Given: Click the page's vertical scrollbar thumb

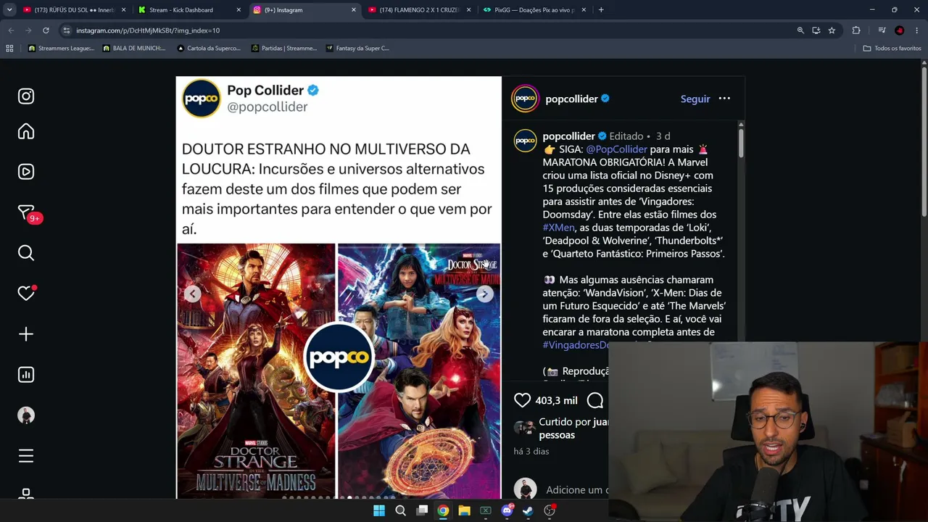Looking at the screenshot, I should tap(924, 141).
